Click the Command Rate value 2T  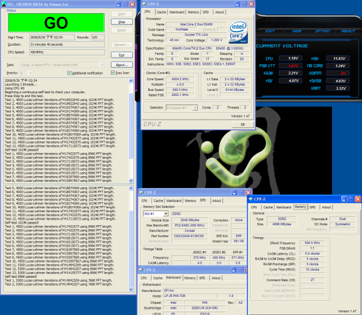click(312, 280)
